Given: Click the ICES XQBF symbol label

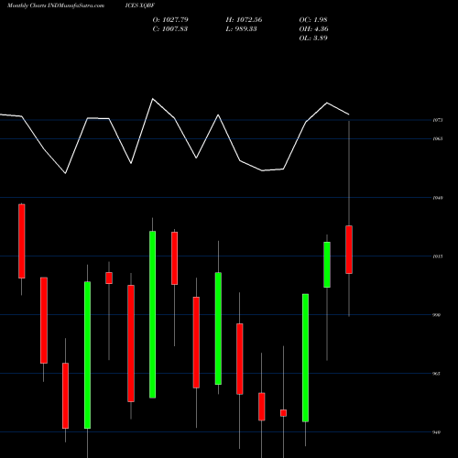Looking at the screenshot, I should [x=140, y=5].
